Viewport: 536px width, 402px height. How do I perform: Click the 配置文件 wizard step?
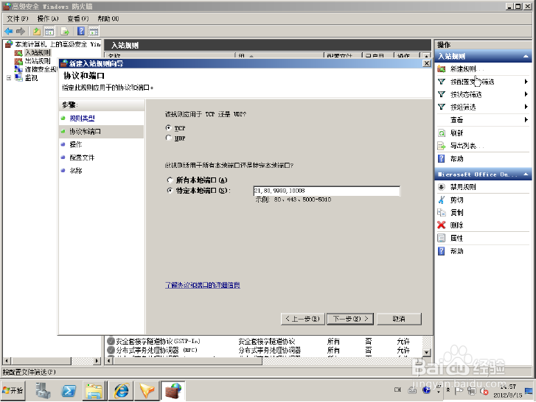(82, 158)
